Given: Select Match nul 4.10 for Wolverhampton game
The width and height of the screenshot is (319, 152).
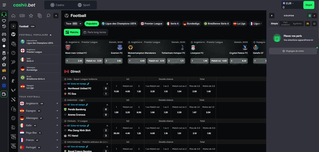Looking at the screenshot, I should [157, 61].
